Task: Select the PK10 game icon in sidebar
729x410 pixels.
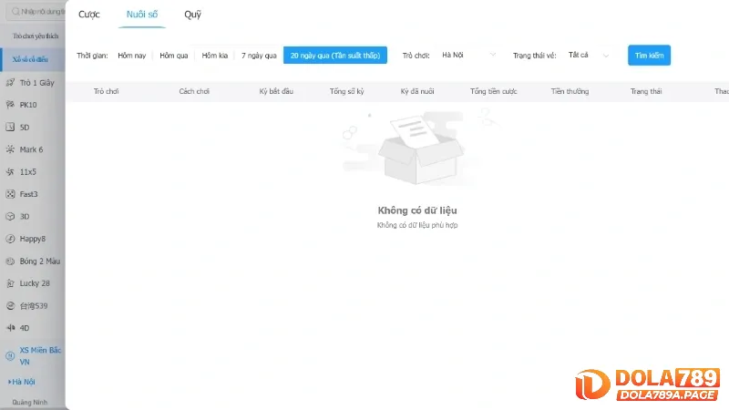Action: tap(10, 105)
